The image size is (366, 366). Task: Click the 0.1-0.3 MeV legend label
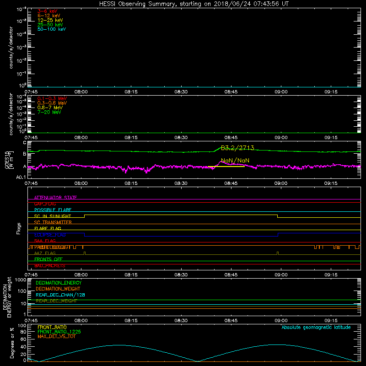[x=52, y=98]
